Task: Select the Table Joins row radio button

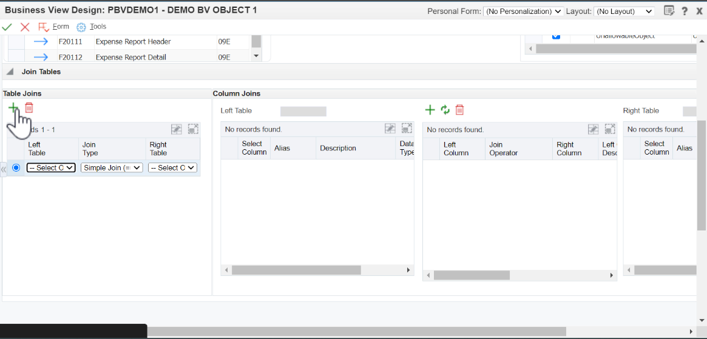Action: coord(16,168)
